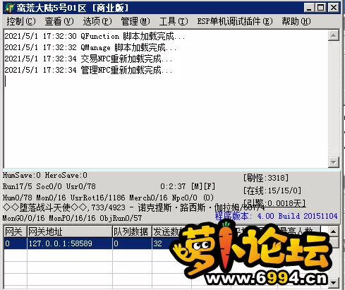The image size is (345, 290).
Task: Click the [在线:15/15/0] online counter
Action: [x=272, y=191]
